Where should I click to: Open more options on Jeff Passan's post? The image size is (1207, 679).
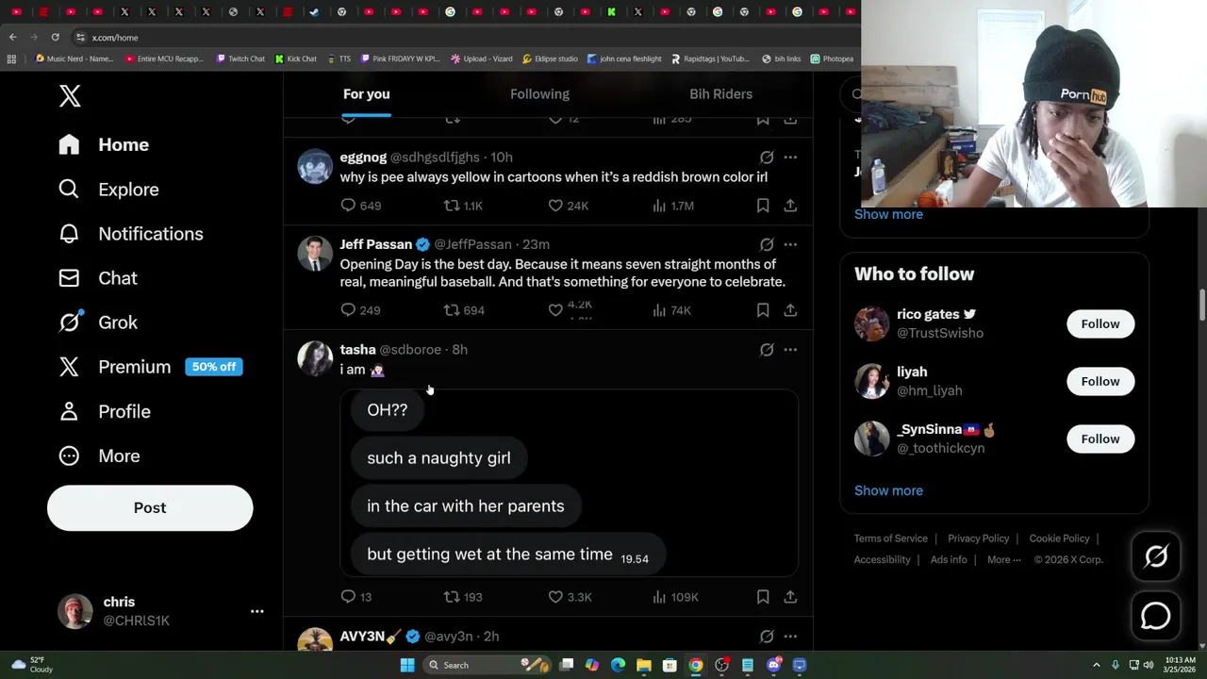coord(790,244)
